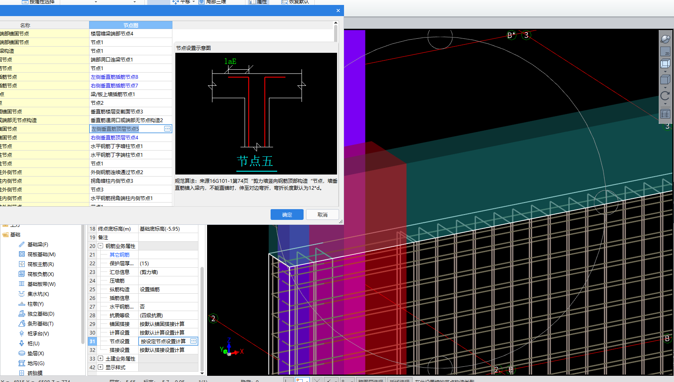Click 其它钢筋 property link

(120, 255)
